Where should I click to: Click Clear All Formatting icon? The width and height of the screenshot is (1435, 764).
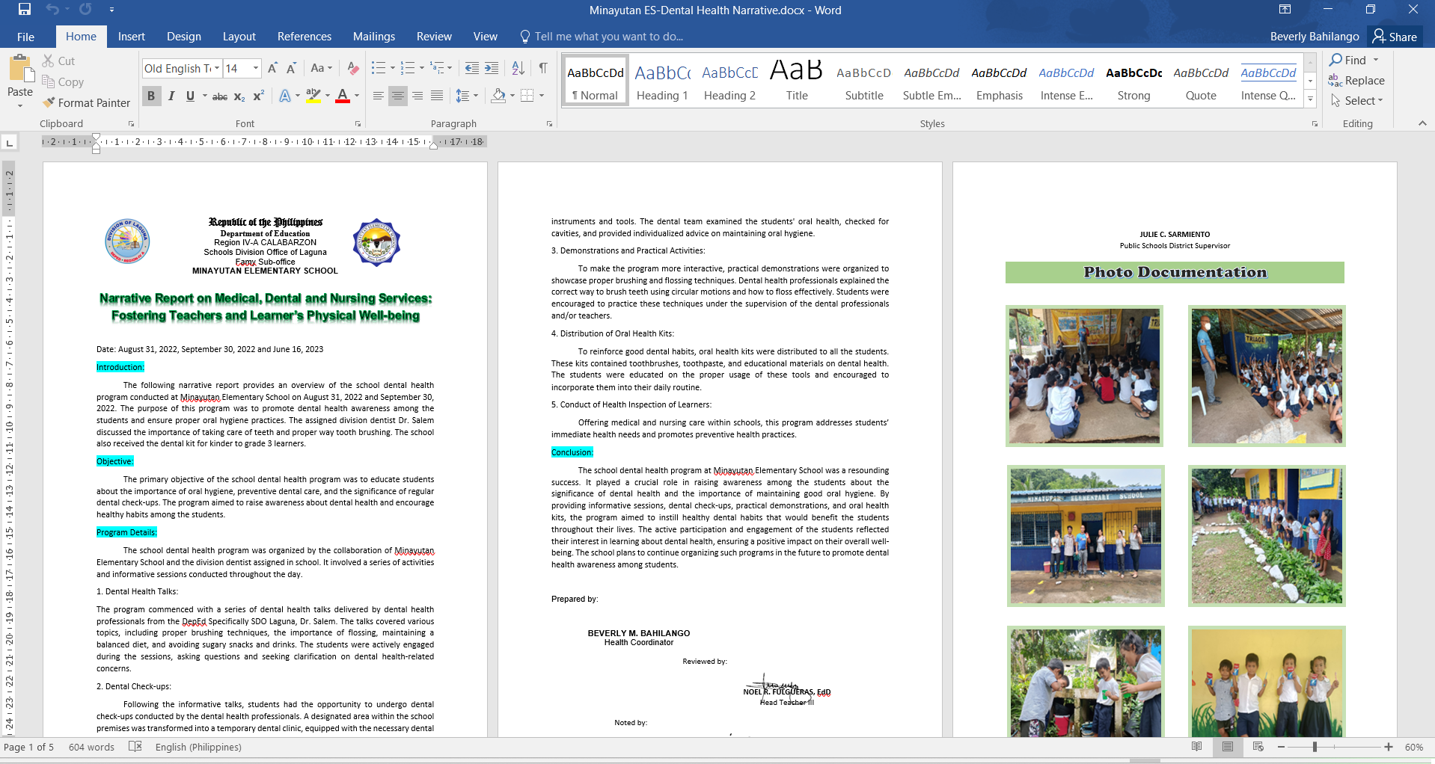click(x=353, y=68)
